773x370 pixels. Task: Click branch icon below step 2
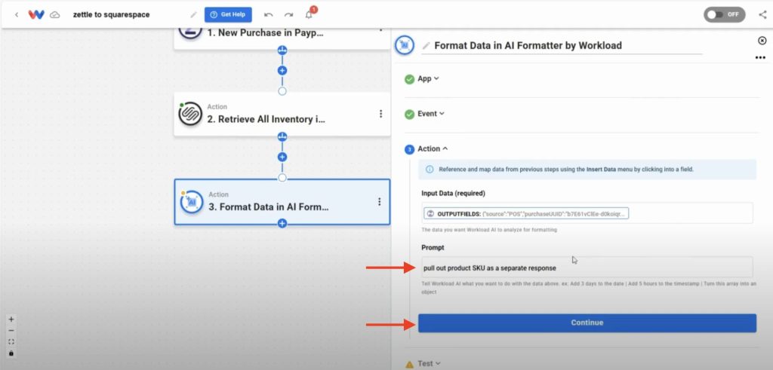[x=282, y=136]
